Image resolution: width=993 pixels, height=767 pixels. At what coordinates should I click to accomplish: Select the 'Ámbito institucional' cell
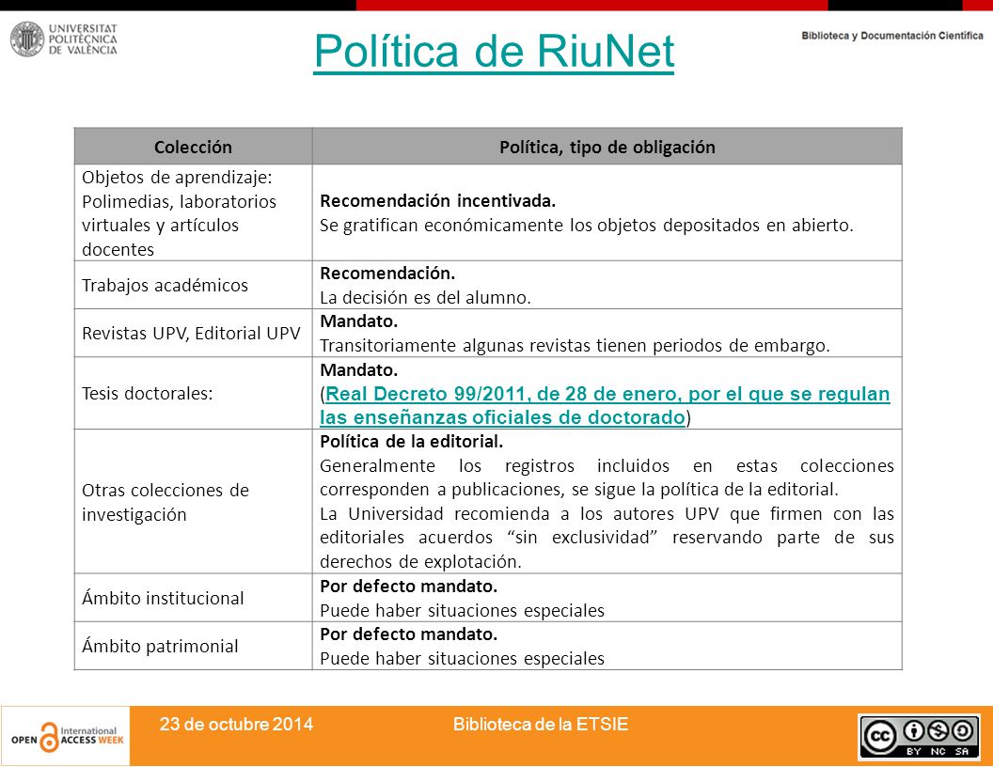point(193,598)
